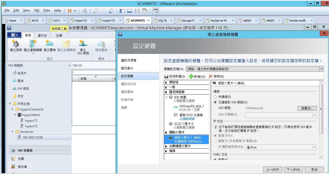
Task: Select VM 網路 in navigation tree
Action: coord(23,88)
